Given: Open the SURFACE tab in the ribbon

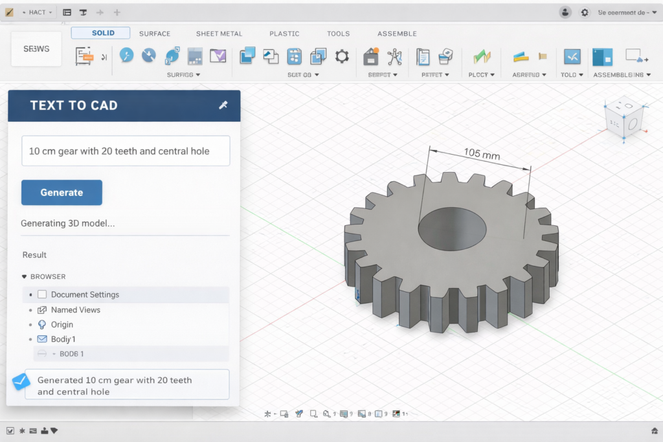Looking at the screenshot, I should pyautogui.click(x=155, y=33).
